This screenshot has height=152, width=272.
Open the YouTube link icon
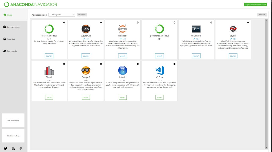pos(13,149)
